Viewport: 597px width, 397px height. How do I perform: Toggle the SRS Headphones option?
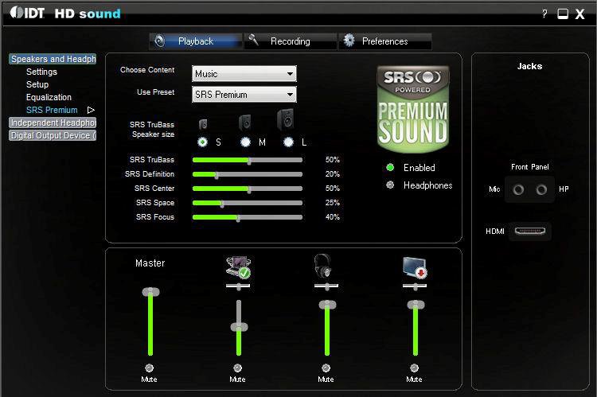[390, 185]
